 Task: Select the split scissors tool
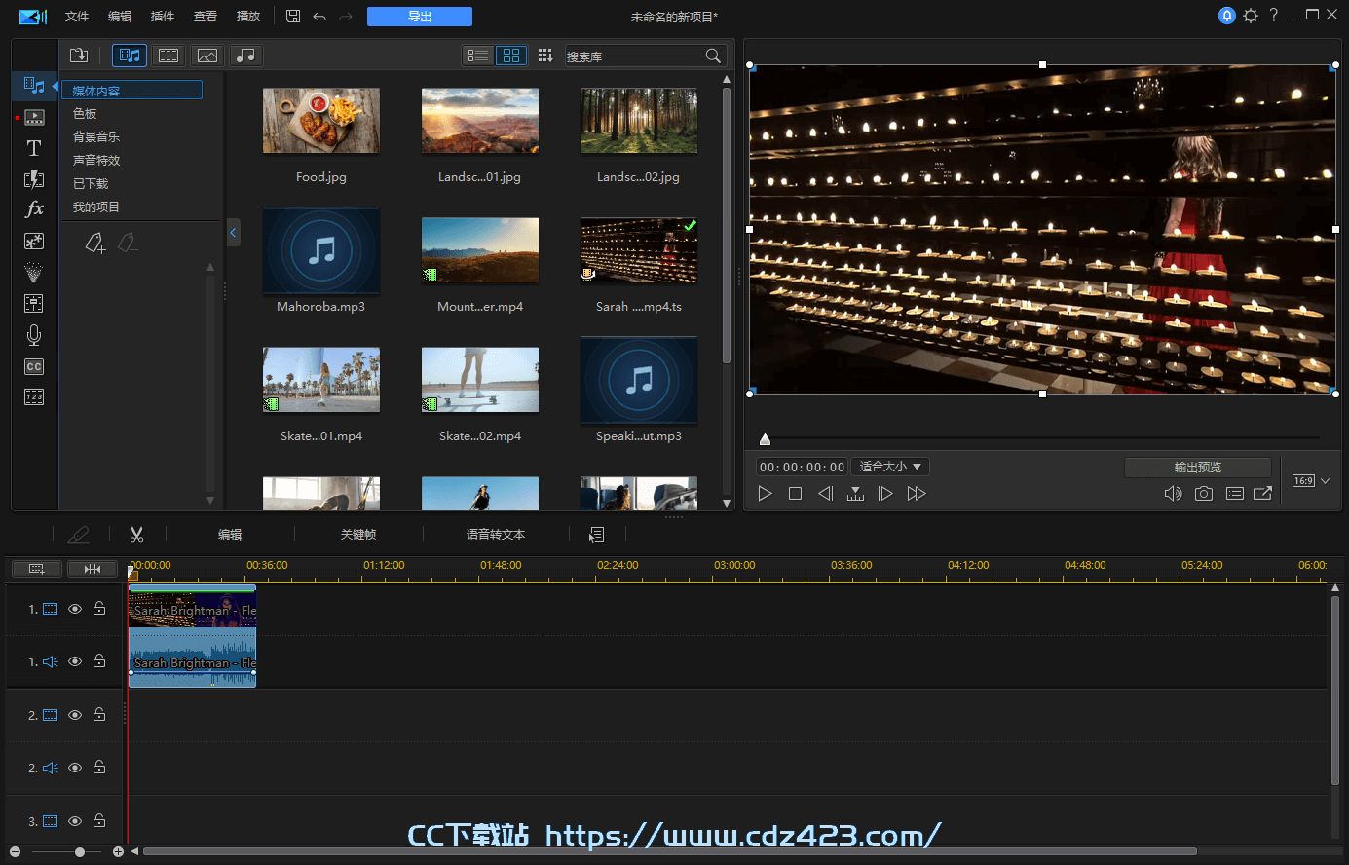(x=136, y=534)
